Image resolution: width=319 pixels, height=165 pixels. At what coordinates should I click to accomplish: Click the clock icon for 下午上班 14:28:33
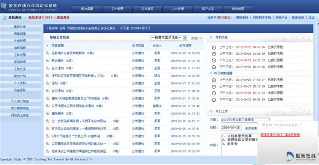tap(214, 61)
